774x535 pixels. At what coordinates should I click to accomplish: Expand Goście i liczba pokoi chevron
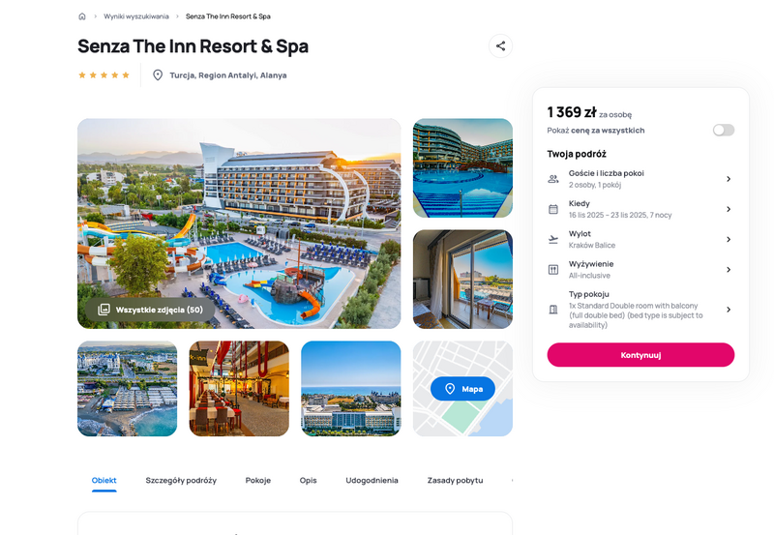pos(729,179)
